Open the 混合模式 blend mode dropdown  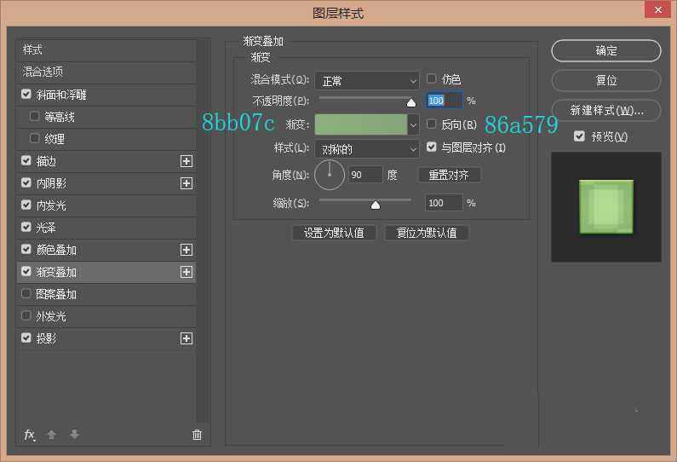[366, 81]
